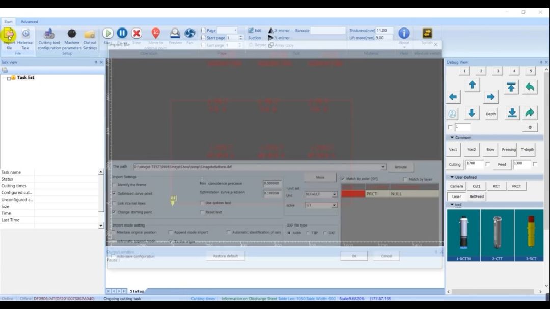Viewport: 550px width, 309px height.
Task: Select the 1-DCT30 tool thumbnail
Action: click(463, 233)
